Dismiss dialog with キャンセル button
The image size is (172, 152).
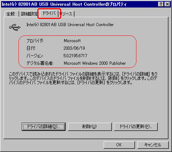(153, 145)
